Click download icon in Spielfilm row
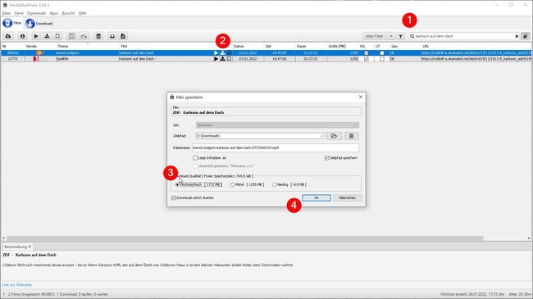This screenshot has width=533, height=299. [222, 59]
